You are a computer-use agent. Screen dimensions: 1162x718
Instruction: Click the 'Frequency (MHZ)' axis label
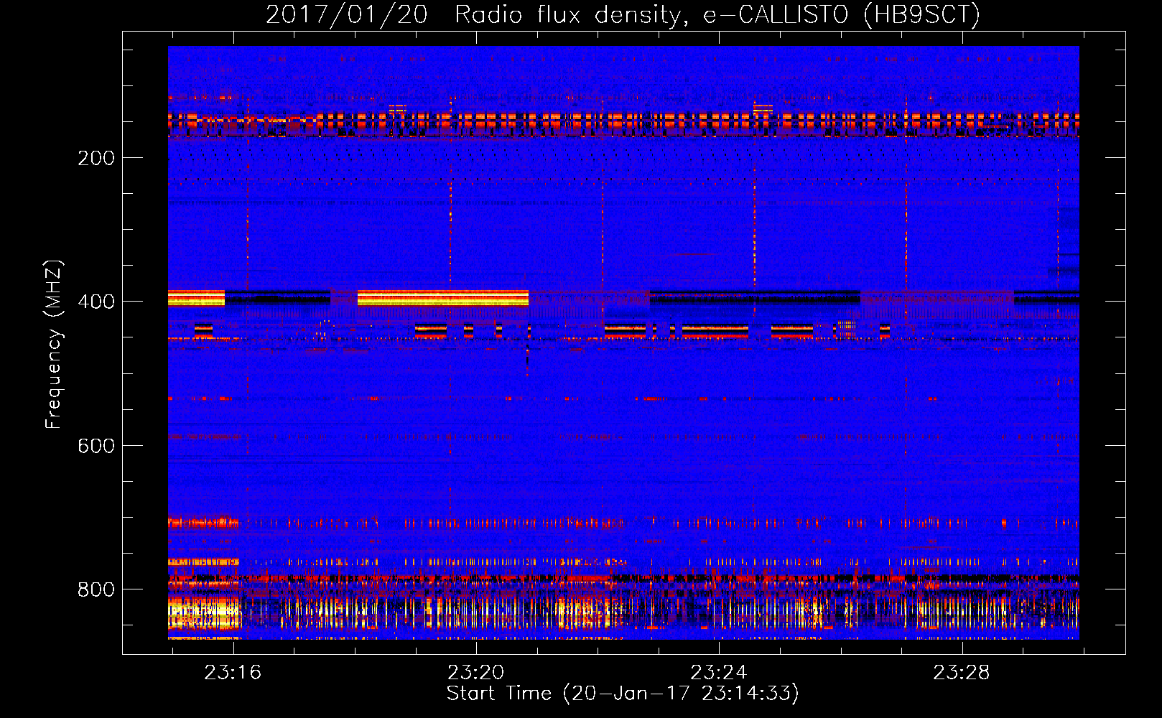coord(53,345)
